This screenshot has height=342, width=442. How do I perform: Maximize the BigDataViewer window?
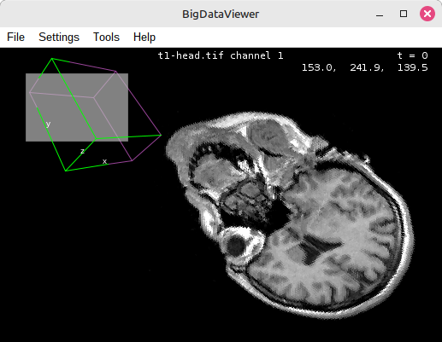pyautogui.click(x=404, y=14)
